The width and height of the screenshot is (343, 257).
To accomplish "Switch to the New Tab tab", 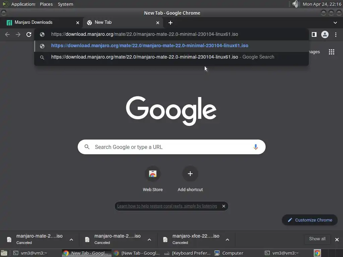I will coord(123,23).
